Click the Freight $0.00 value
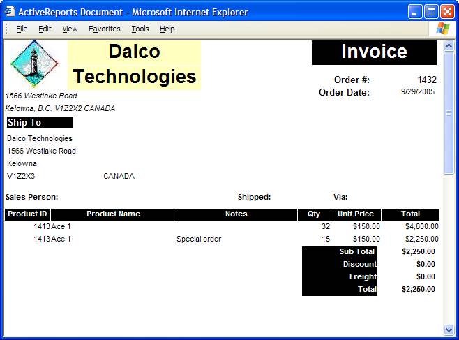Viewport: 459px width, 340px height. (426, 276)
